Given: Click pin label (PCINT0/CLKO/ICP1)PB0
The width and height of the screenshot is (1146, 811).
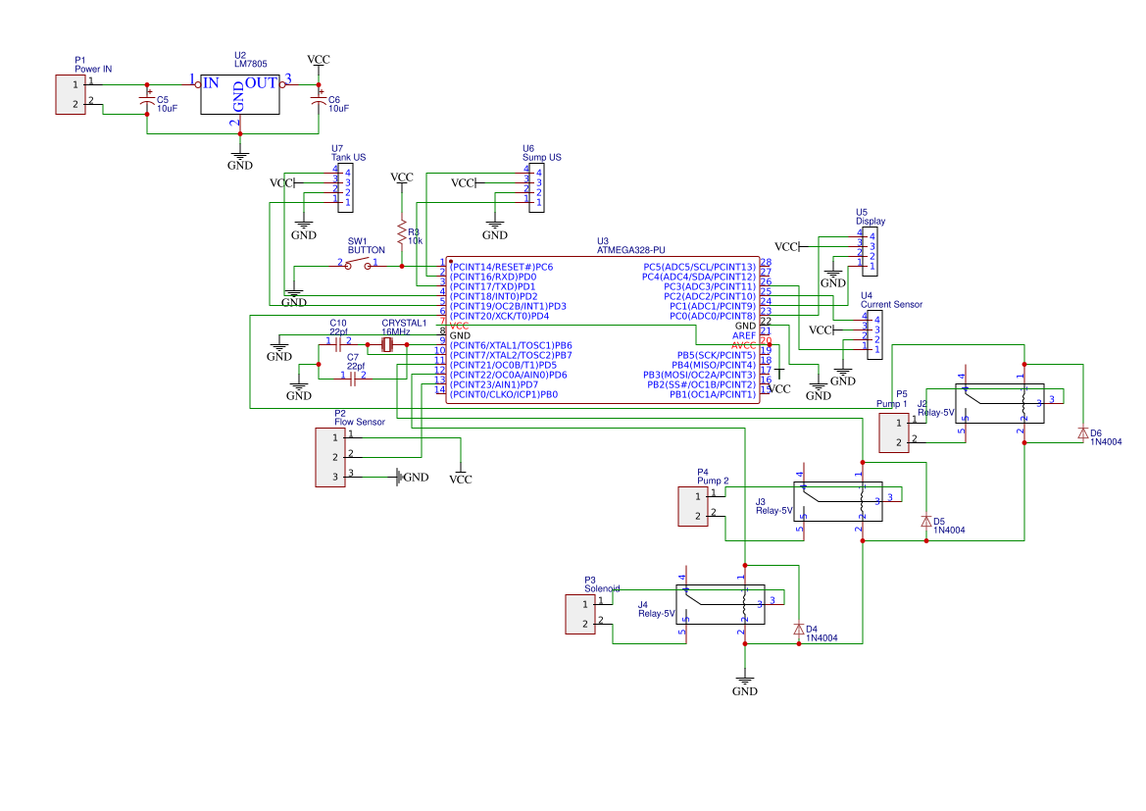Looking at the screenshot, I should [x=504, y=394].
